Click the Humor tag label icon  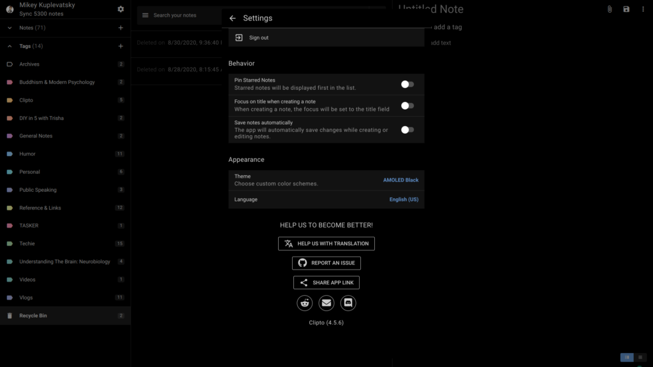10,154
